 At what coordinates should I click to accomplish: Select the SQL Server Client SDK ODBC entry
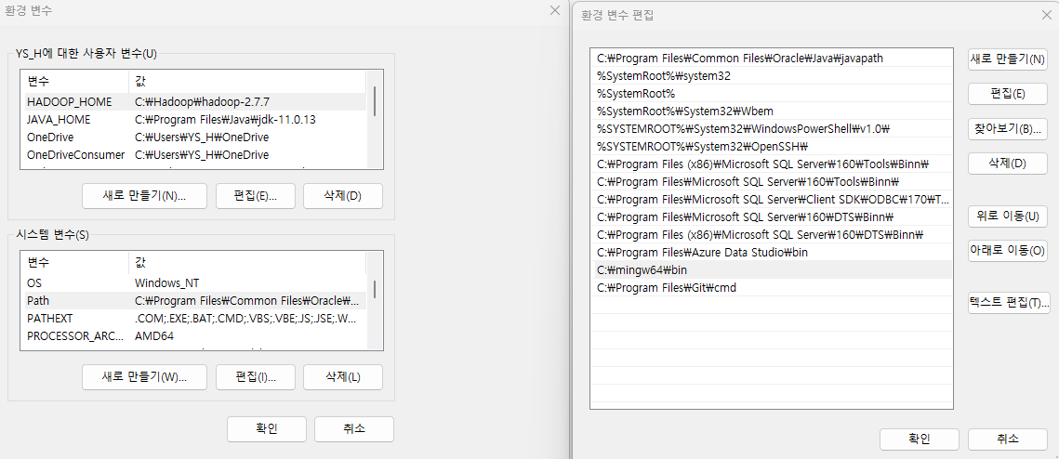(772, 200)
